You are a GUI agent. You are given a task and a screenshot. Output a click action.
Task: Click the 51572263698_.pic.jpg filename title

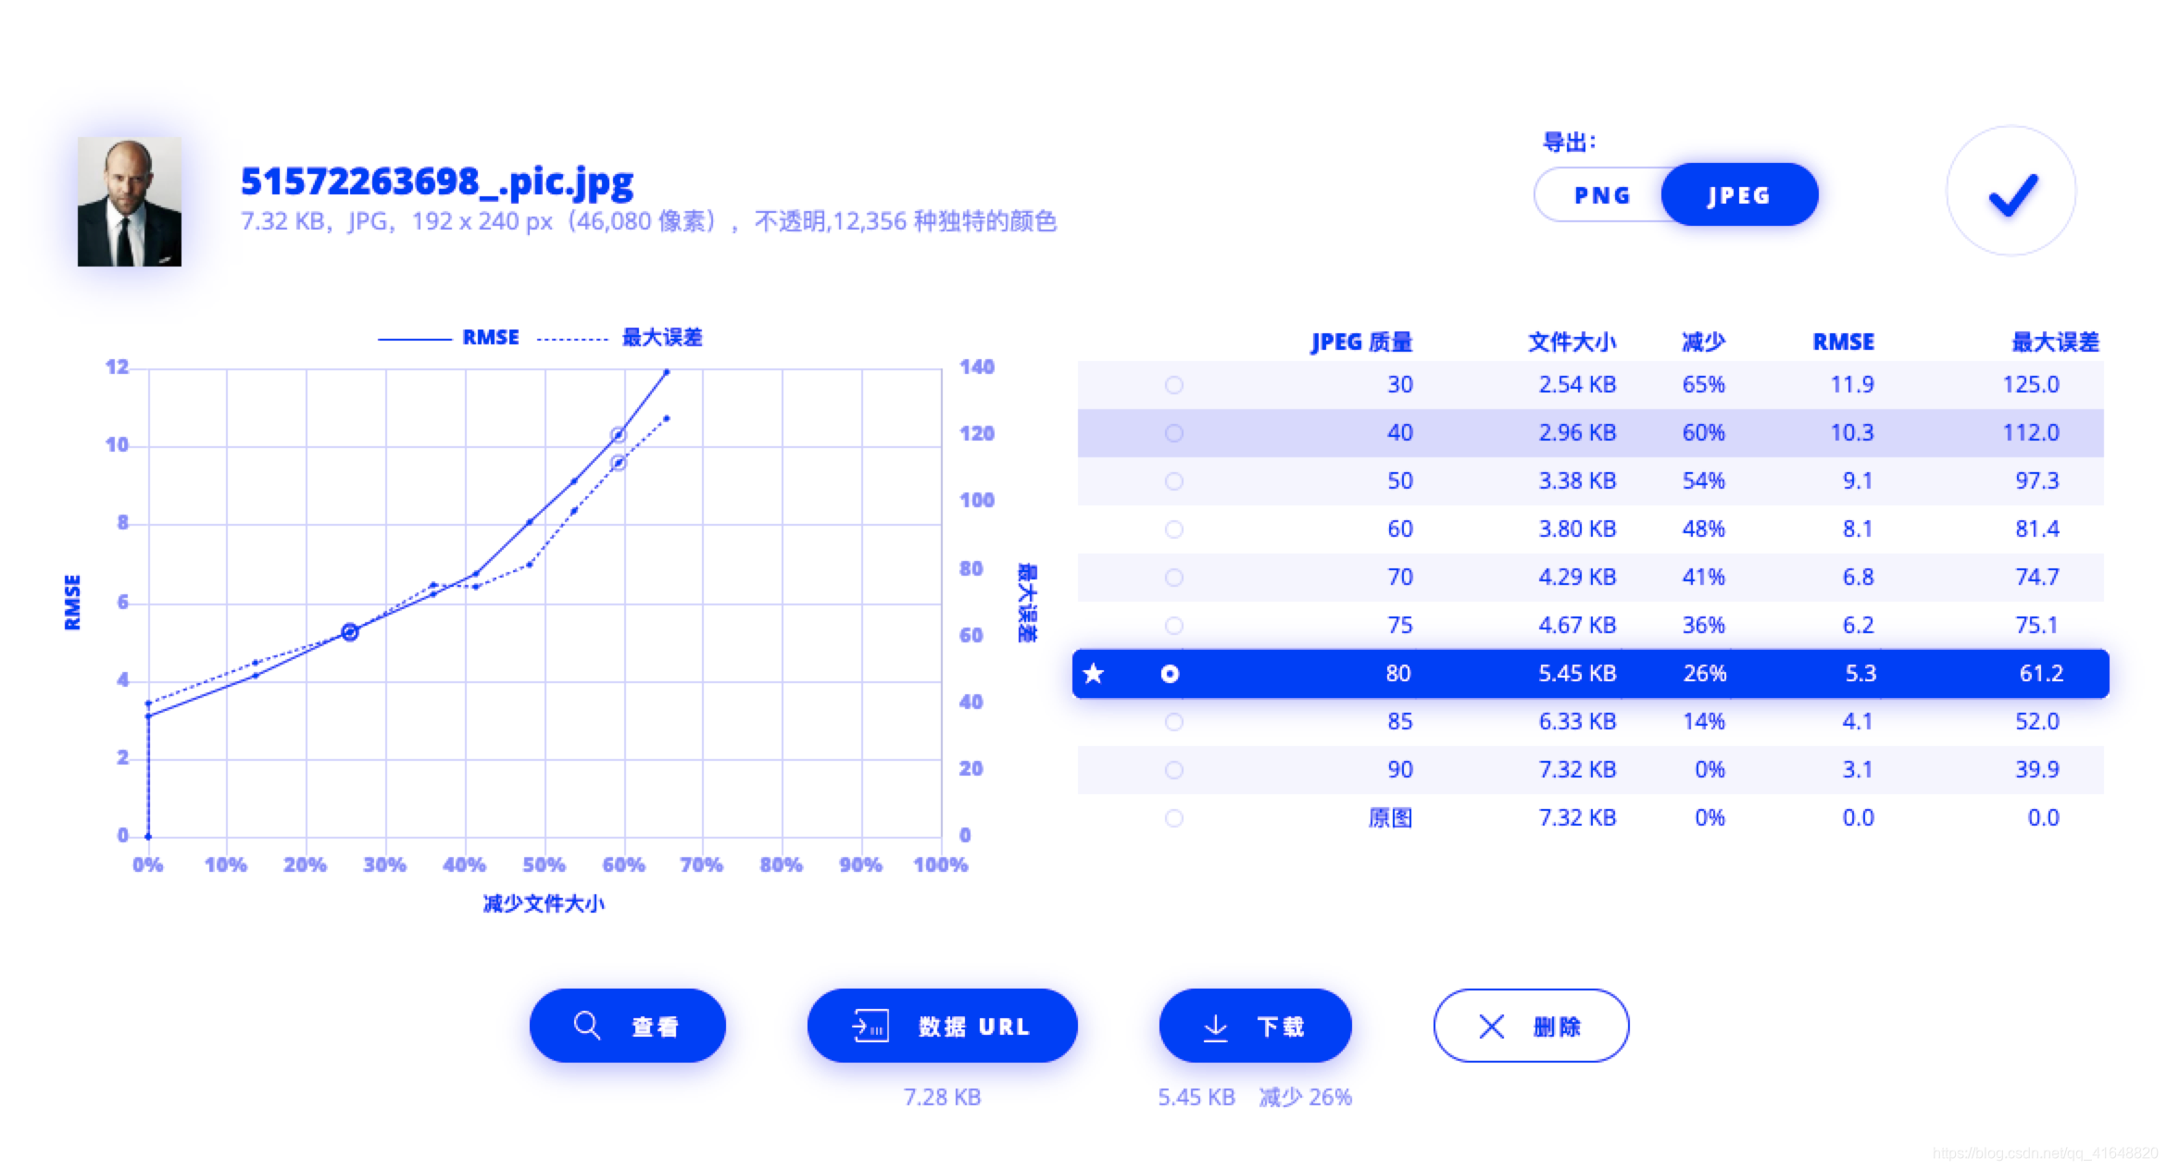point(437,181)
